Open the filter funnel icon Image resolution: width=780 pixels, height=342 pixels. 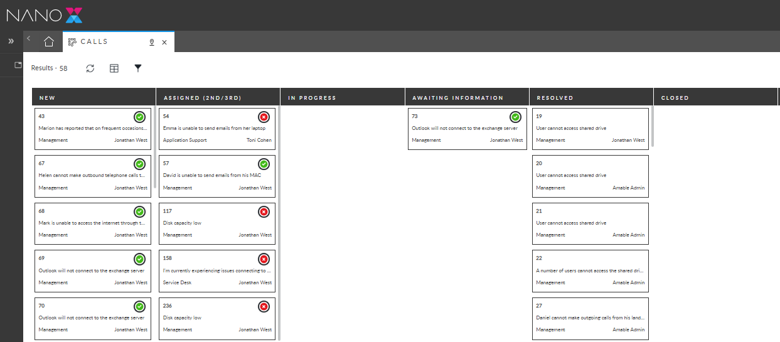[138, 68]
